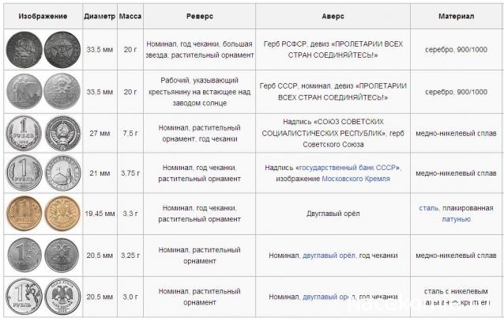Screen dimensions: 504x322
Task: Click the «Реверс» column header
Action: [200, 16]
